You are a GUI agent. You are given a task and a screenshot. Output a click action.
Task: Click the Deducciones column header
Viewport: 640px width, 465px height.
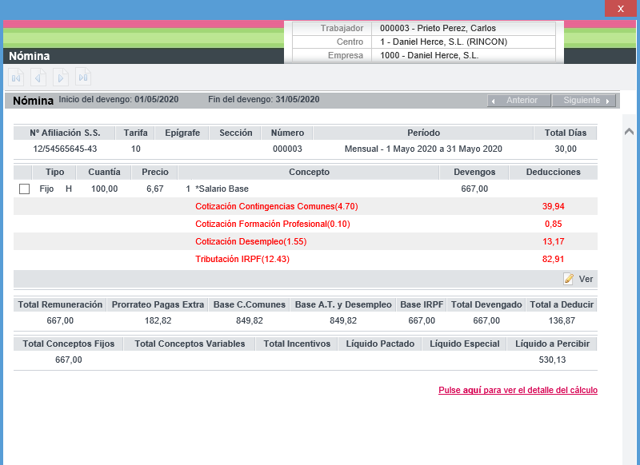click(553, 172)
